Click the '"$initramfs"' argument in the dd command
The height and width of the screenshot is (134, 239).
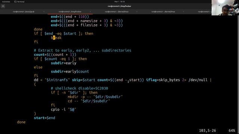[57, 80]
